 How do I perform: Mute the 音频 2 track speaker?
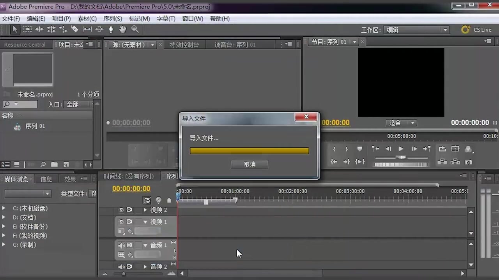coord(121,267)
